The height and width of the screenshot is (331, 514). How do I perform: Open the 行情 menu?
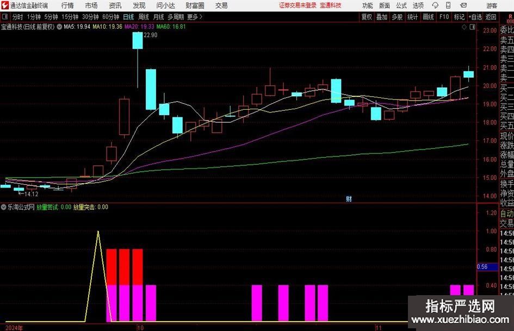pos(67,5)
